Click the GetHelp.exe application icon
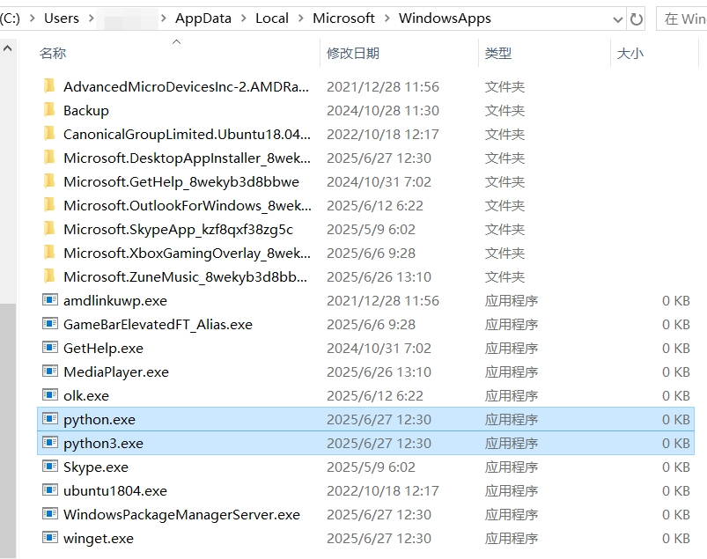The height and width of the screenshot is (559, 707). [x=50, y=347]
